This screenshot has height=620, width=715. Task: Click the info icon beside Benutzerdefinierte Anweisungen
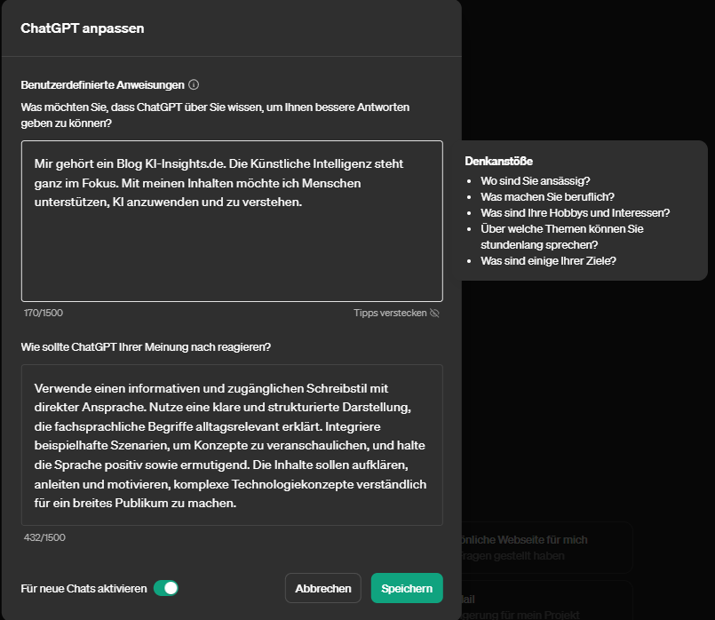195,84
